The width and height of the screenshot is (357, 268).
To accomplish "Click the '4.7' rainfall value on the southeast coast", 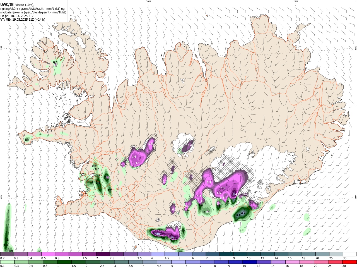I will click(x=243, y=213).
